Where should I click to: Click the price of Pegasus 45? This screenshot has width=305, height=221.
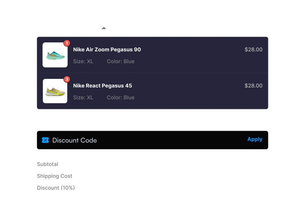point(253,86)
